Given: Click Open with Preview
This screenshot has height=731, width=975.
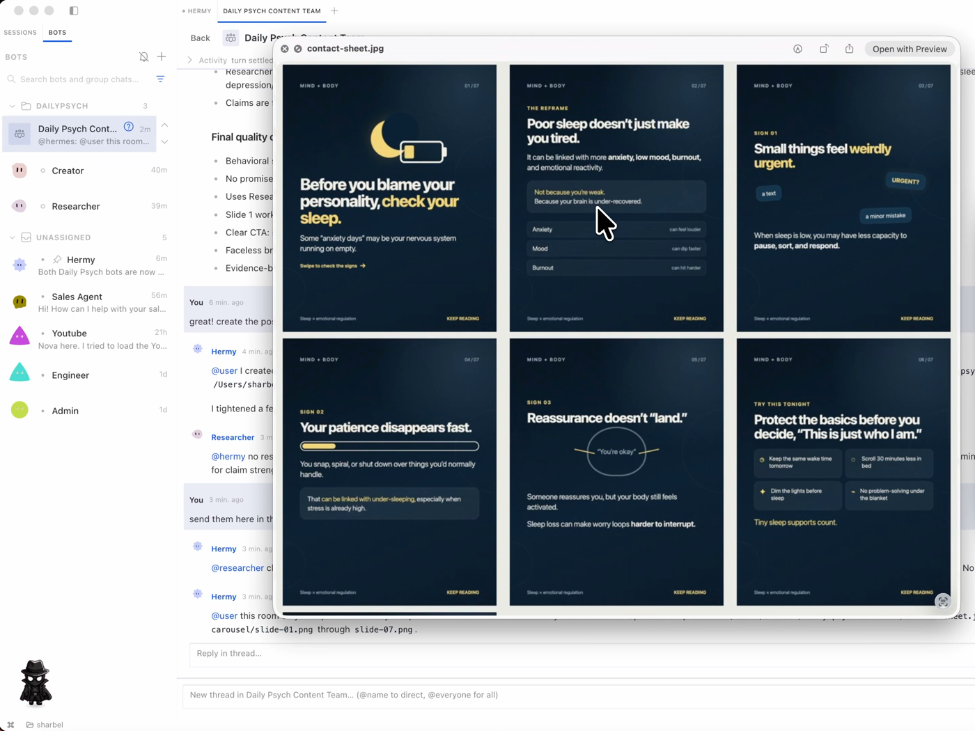Looking at the screenshot, I should [910, 49].
